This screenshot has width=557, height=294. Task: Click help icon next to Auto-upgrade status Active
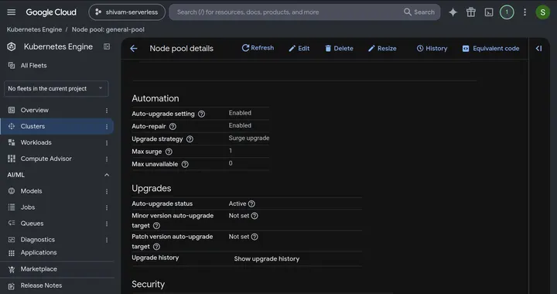pos(251,203)
